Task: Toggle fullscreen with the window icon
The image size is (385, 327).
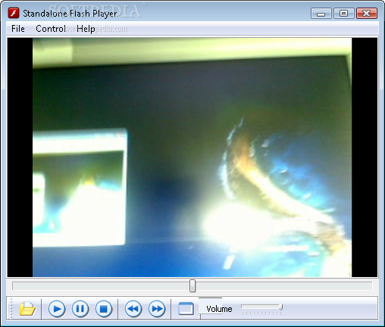Action: [x=186, y=309]
